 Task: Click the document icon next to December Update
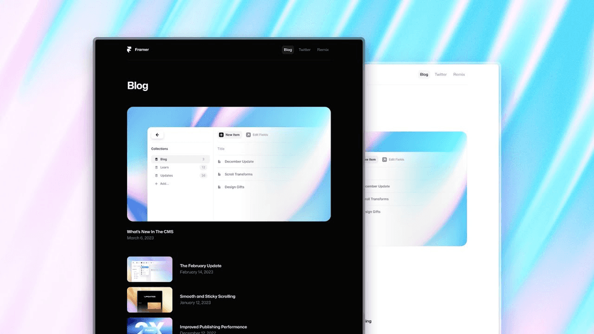(220, 162)
